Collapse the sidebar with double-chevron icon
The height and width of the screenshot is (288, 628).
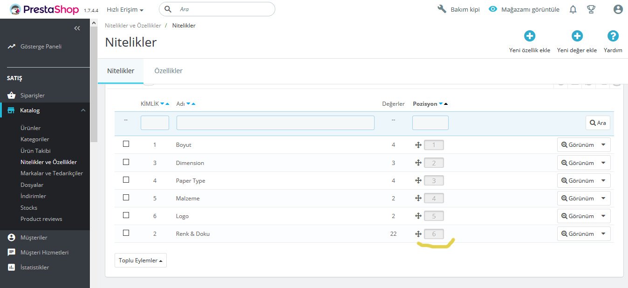point(77,28)
